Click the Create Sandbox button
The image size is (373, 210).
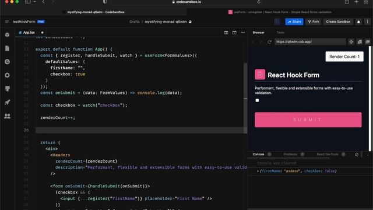click(x=338, y=22)
